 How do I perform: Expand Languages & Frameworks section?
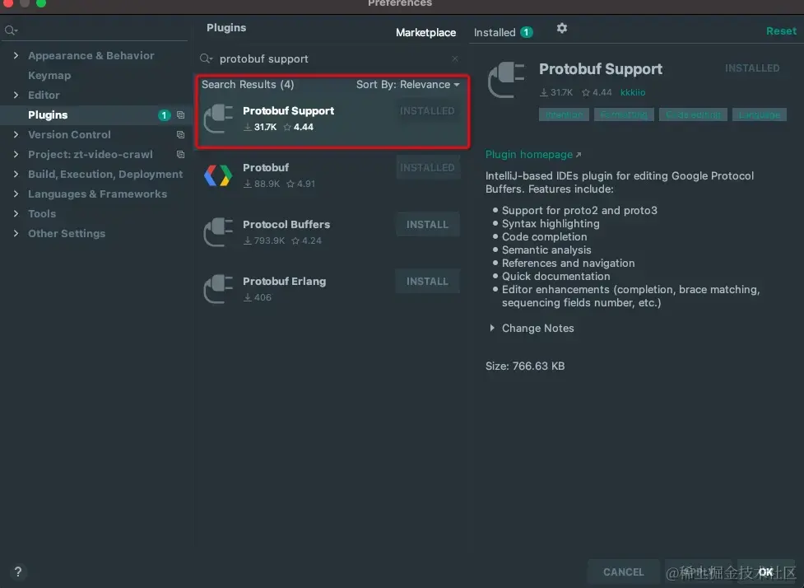tap(16, 194)
